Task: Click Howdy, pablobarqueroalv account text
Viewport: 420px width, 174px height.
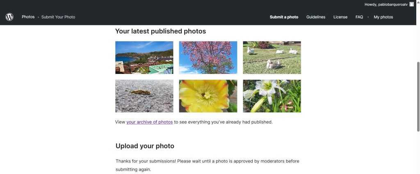Action: click(386, 4)
